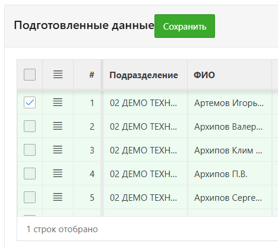
Task: Click the row 5 hamburger icon
Action: [x=58, y=197]
